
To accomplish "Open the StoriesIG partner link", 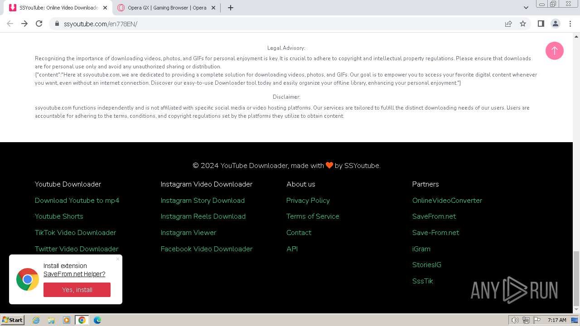I will coord(427,265).
